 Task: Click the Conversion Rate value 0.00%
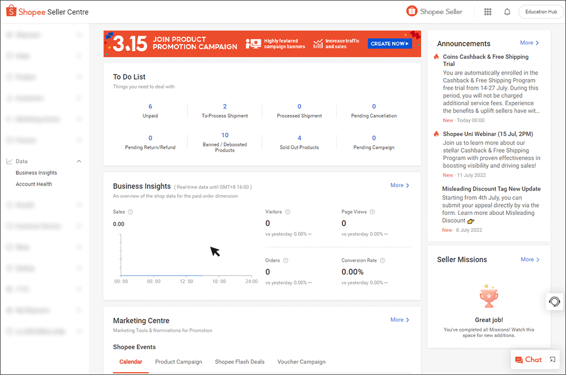pyautogui.click(x=352, y=272)
